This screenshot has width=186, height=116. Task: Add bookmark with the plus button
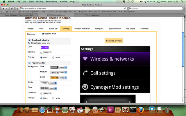[17, 8]
